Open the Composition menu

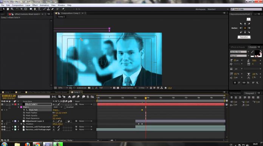tap(18, 5)
